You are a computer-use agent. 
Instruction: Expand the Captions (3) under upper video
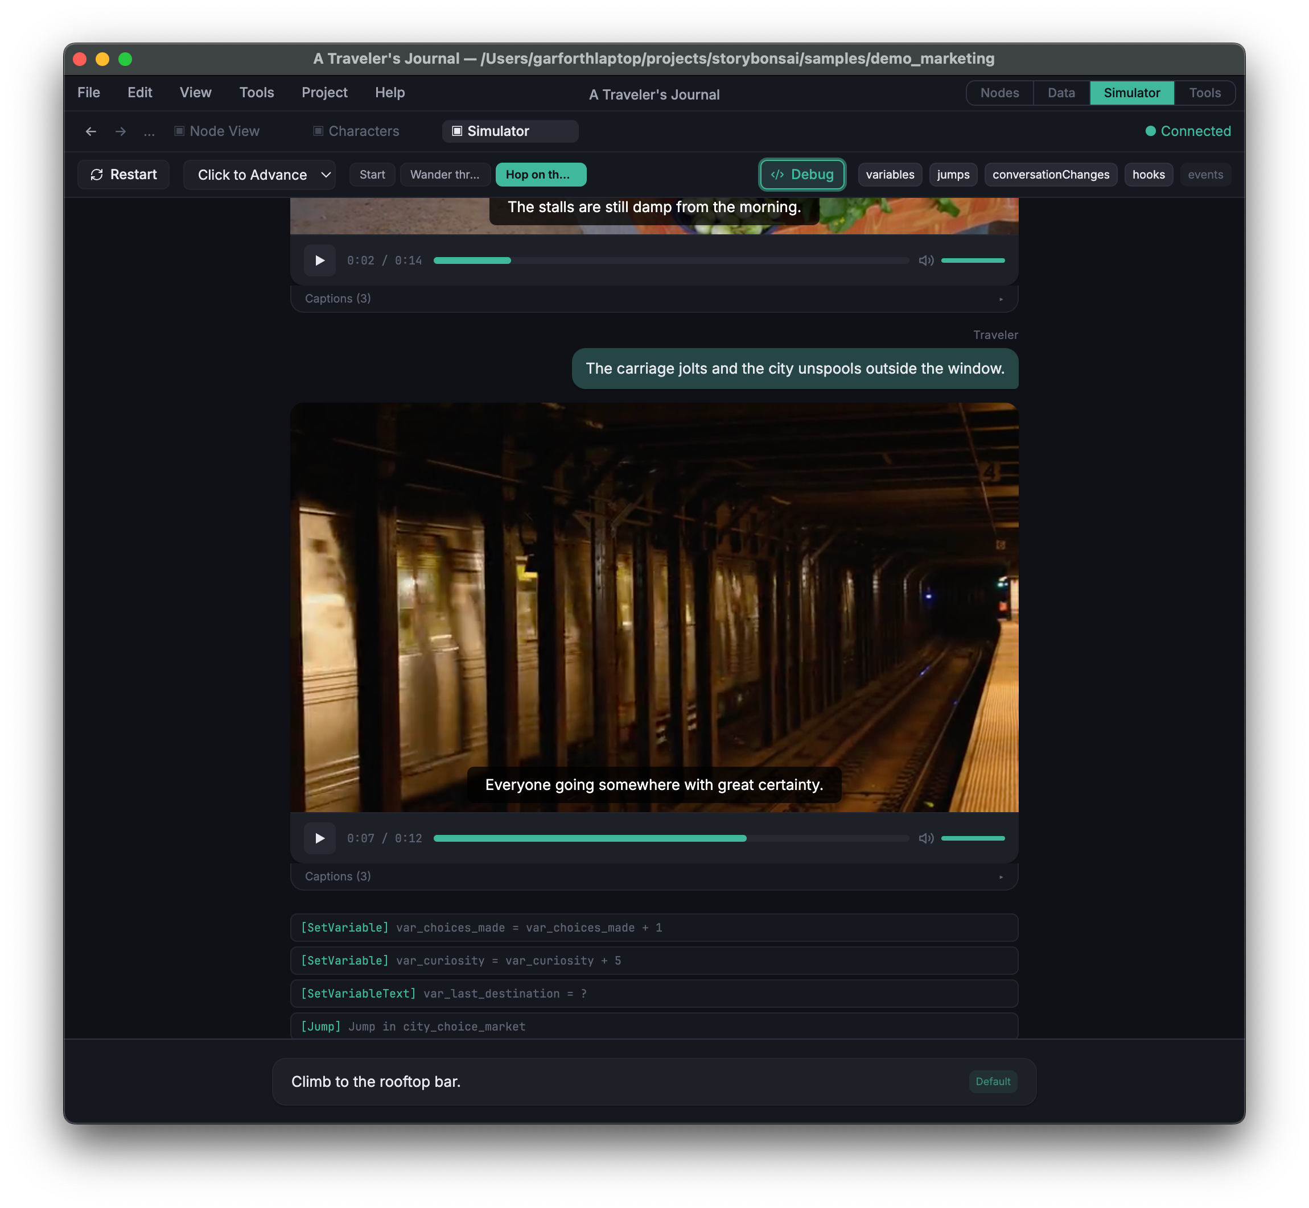pos(654,299)
